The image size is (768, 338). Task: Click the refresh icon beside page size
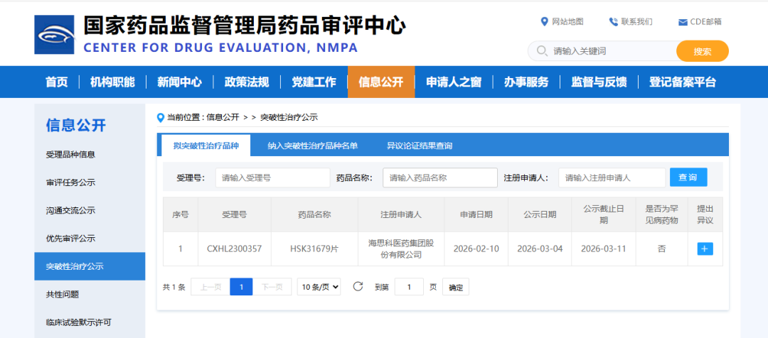(358, 287)
